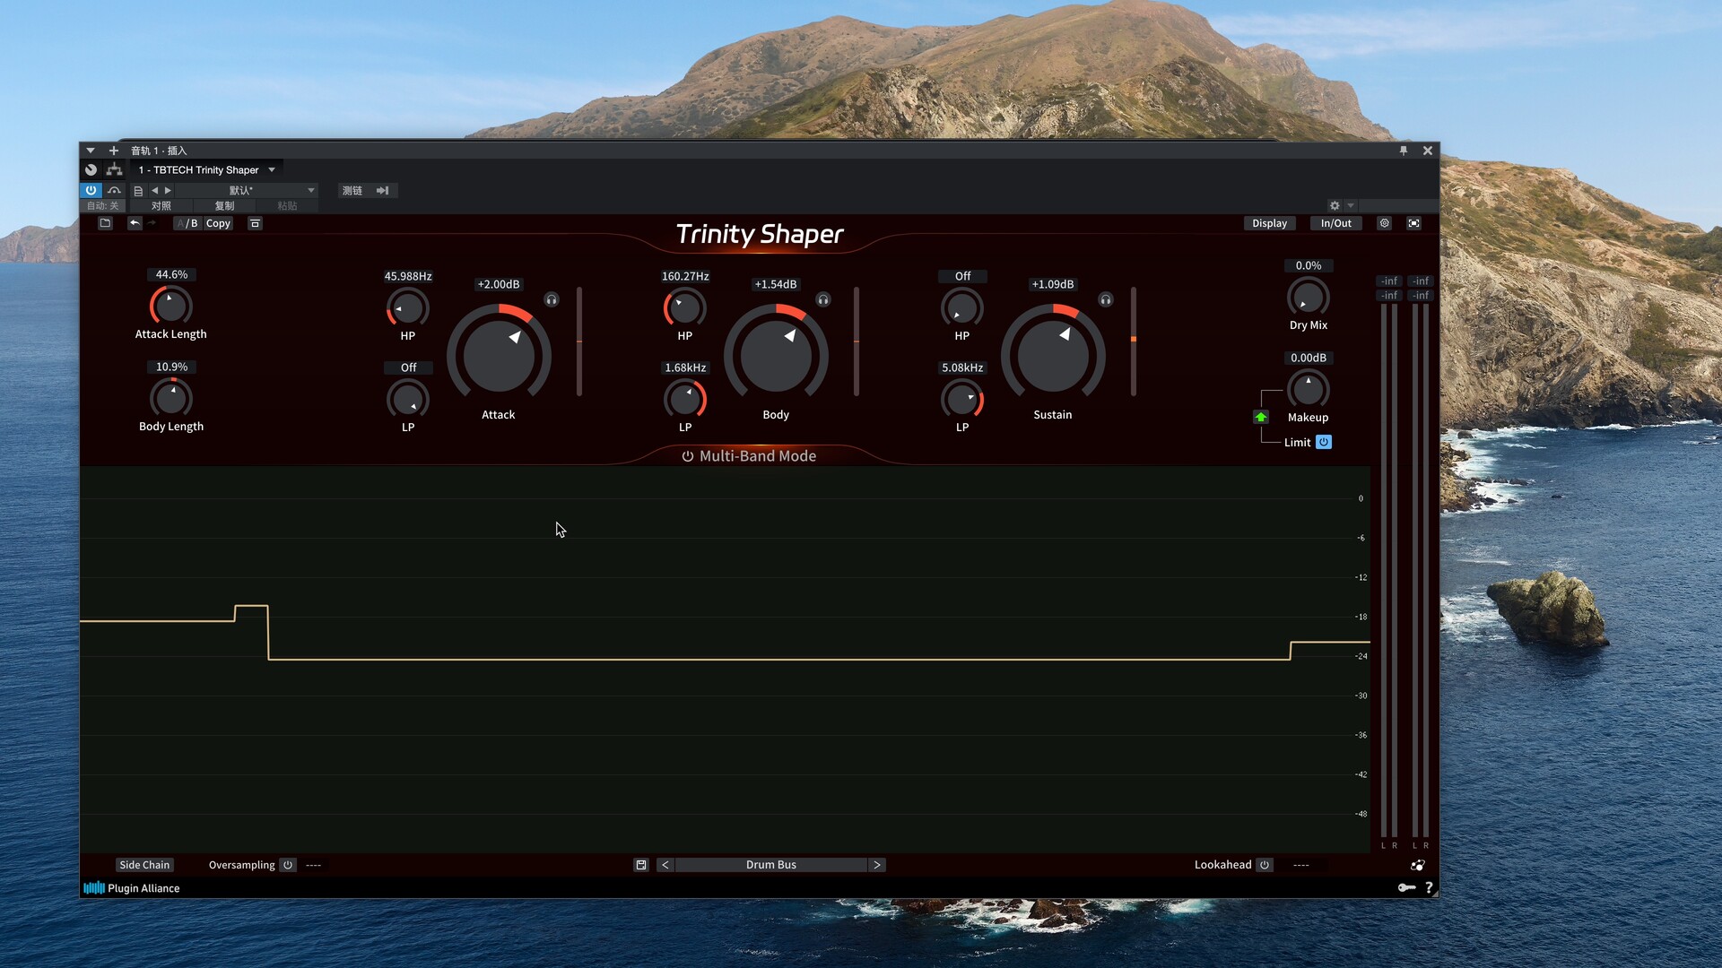
Task: Click the host gear settings icon
Action: [1335, 206]
